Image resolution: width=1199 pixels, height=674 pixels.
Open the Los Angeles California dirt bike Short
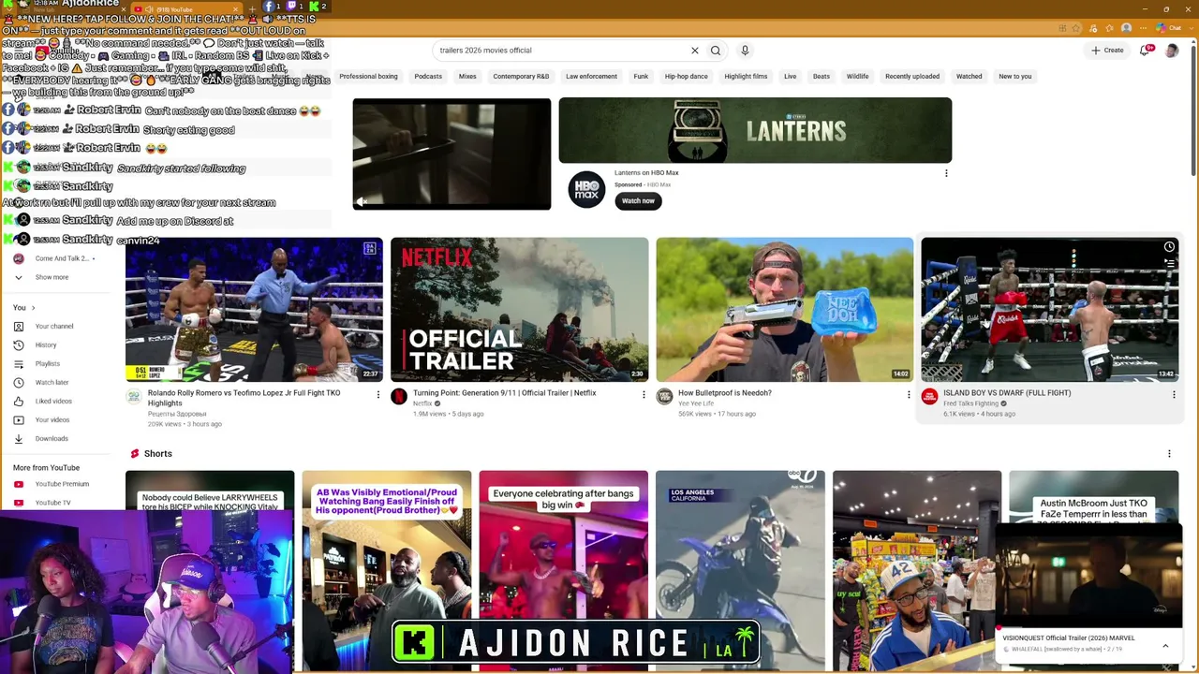point(740,571)
